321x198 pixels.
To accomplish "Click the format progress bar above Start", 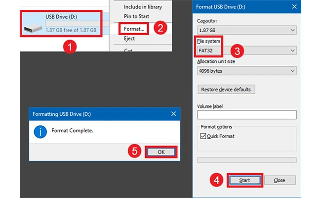I will pyautogui.click(x=246, y=160).
